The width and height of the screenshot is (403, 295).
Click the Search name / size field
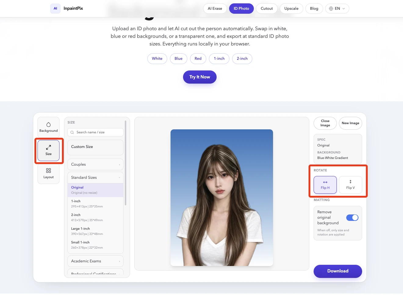tap(95, 132)
